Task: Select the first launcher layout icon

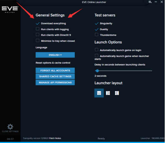Action: (99, 93)
